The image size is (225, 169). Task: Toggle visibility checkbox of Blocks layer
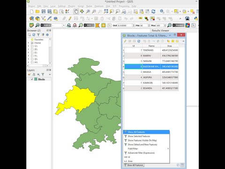(x=32, y=79)
